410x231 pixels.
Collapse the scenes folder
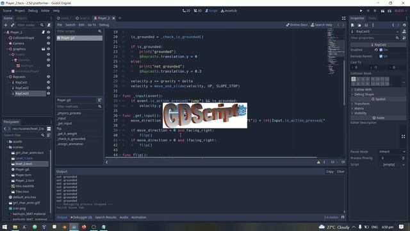[7, 147]
